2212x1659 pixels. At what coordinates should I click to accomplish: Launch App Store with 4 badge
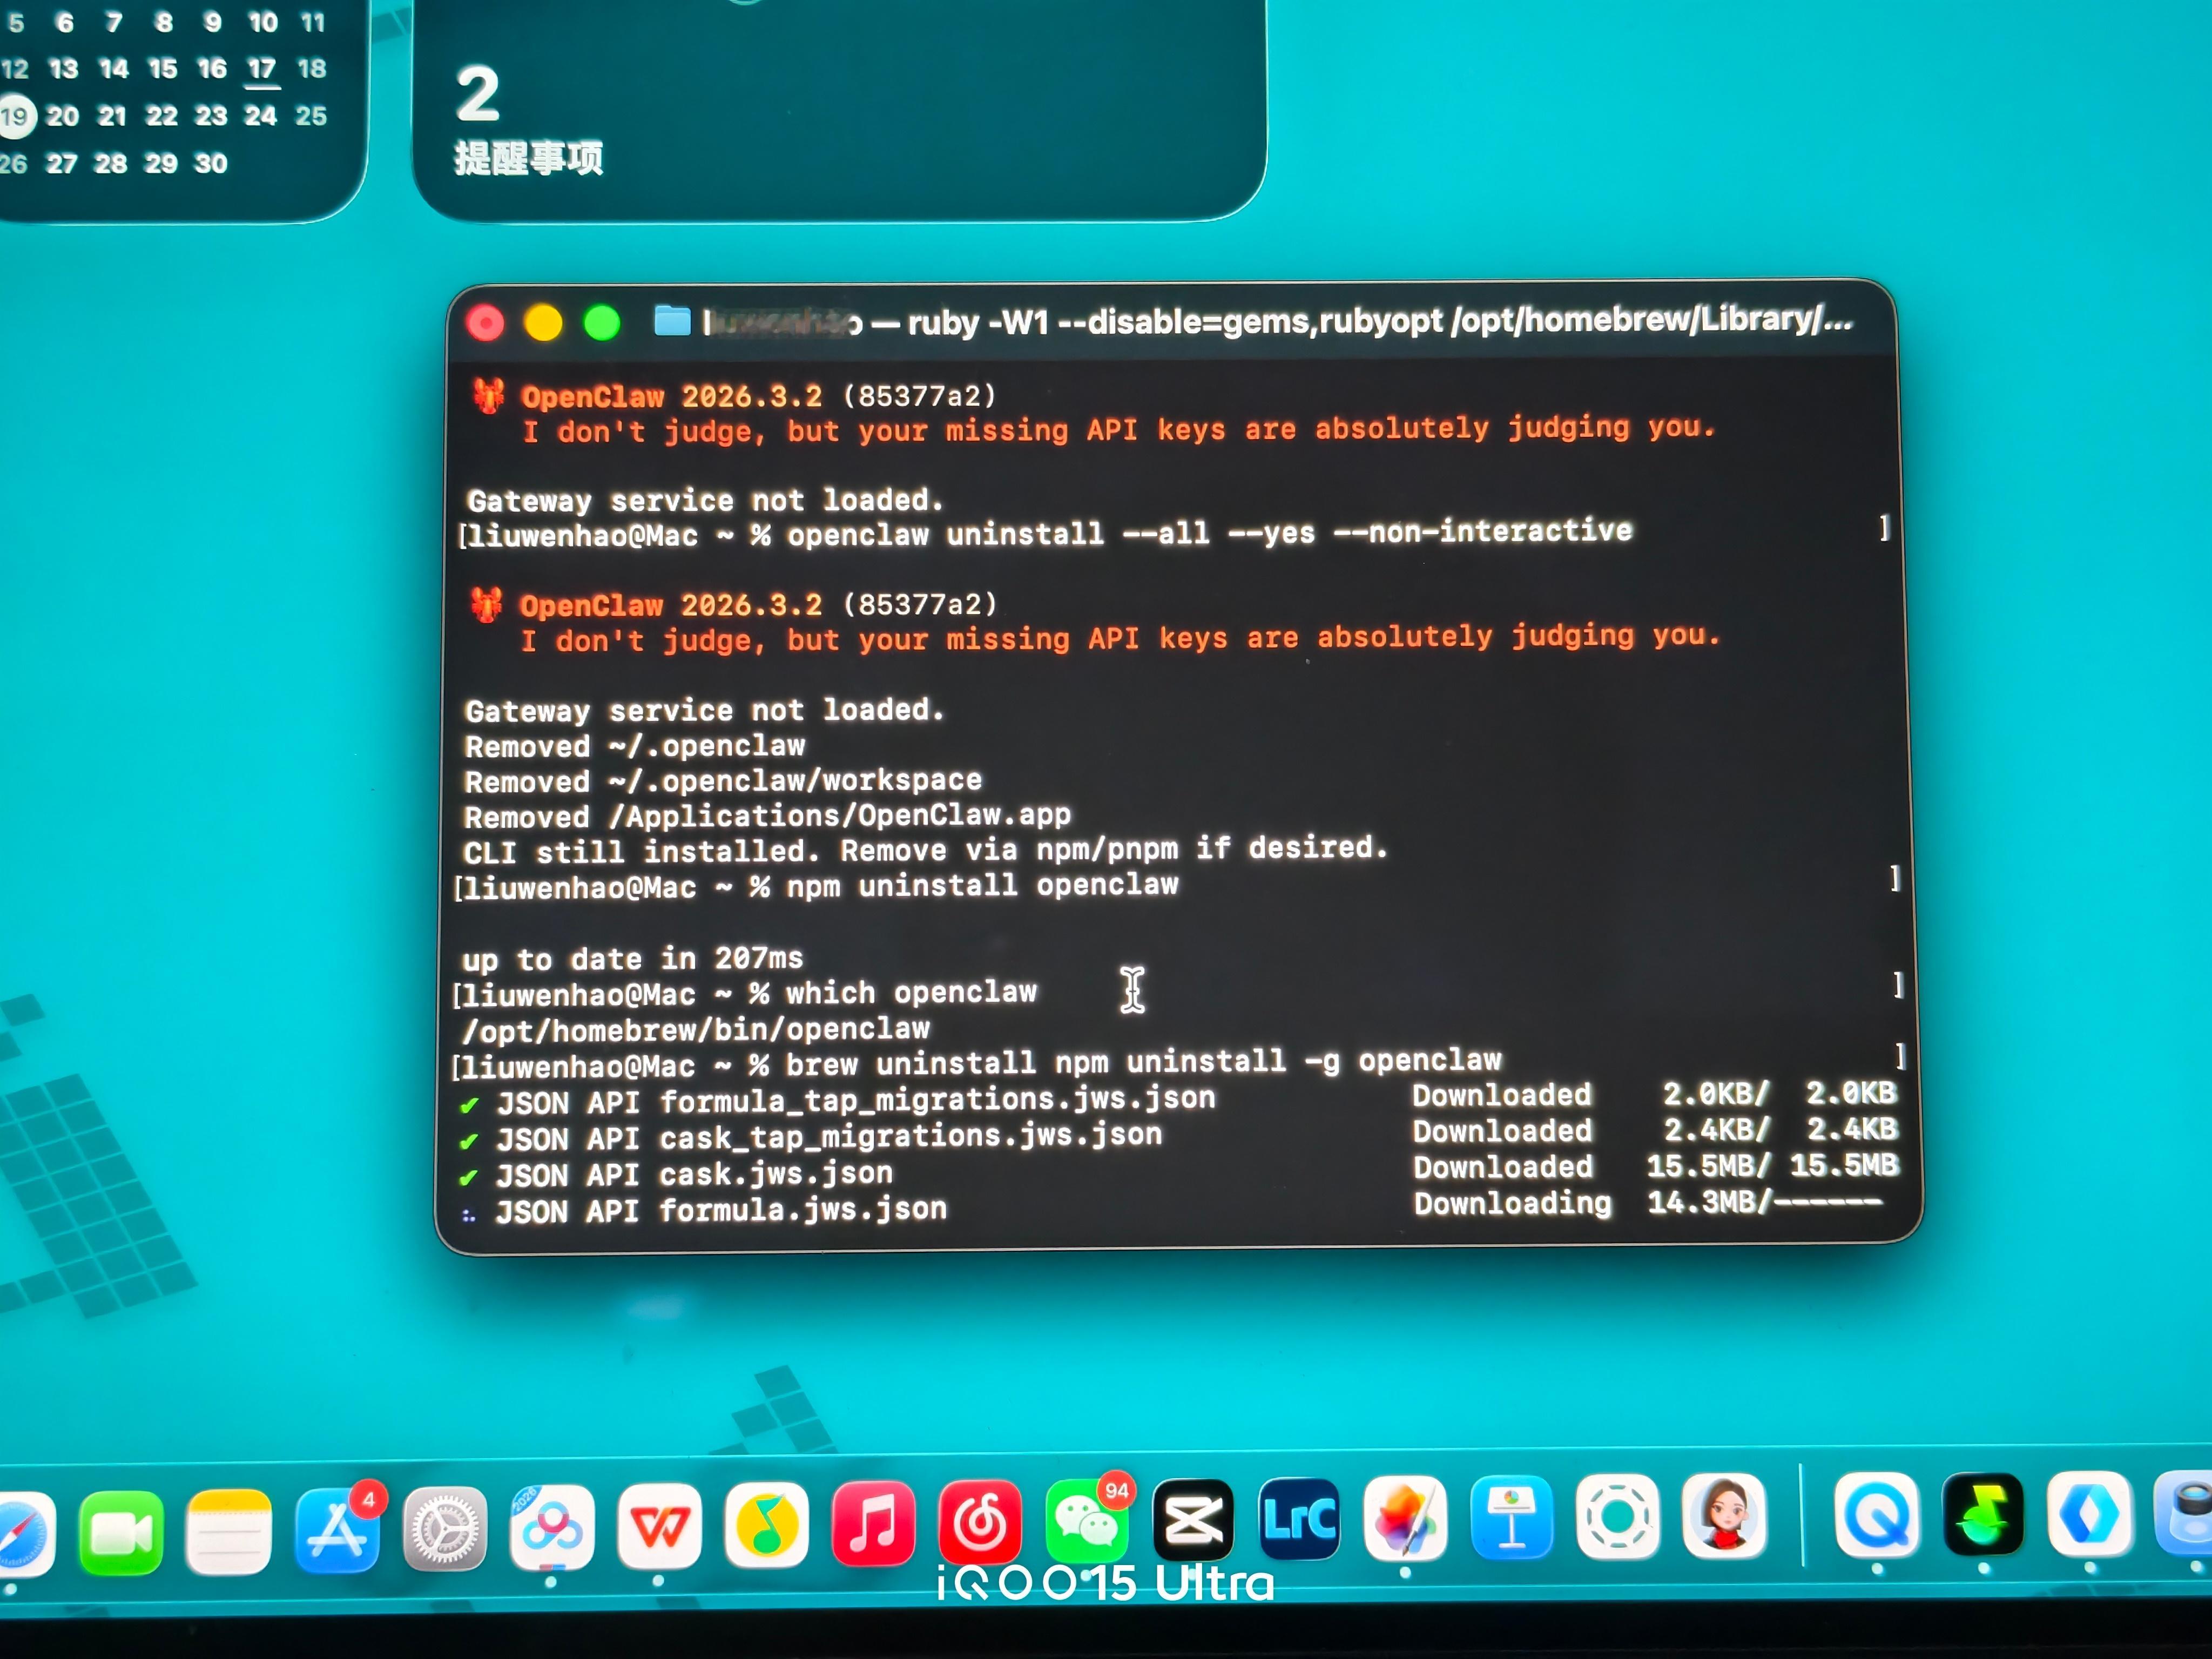[337, 1530]
